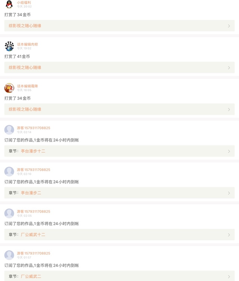Click 话本编辑霜降's profile avatar
Viewport: 239px width, 281px height.
9,88
